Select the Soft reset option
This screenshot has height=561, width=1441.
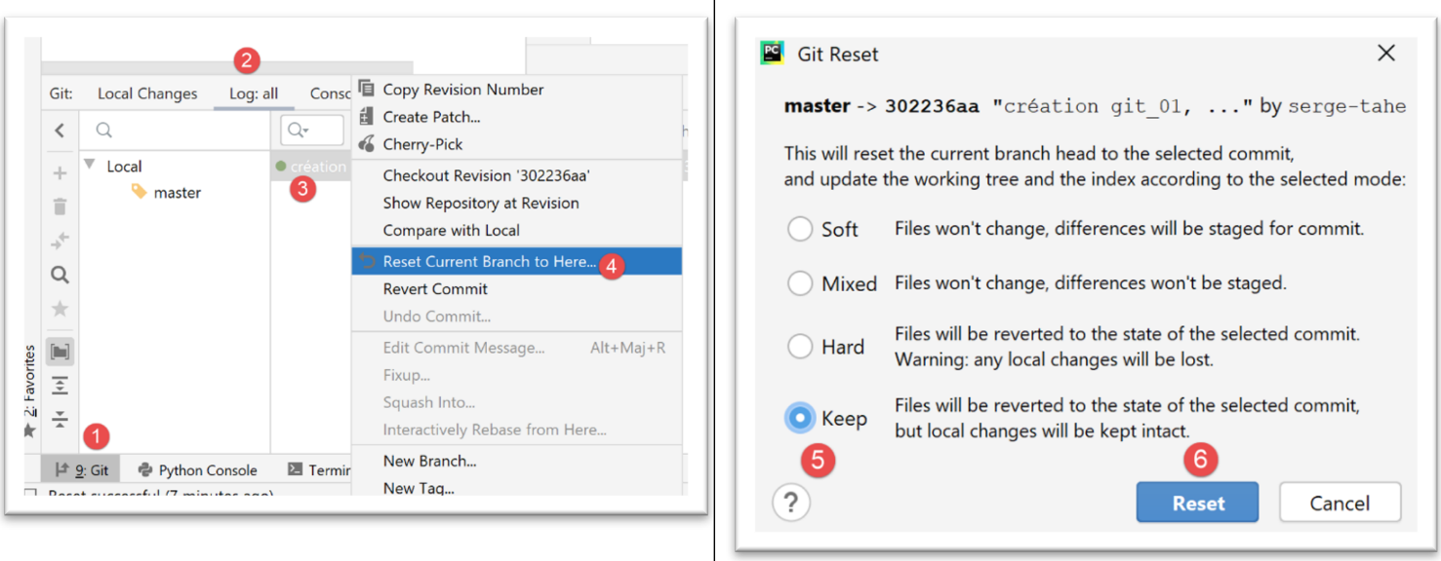tap(800, 229)
